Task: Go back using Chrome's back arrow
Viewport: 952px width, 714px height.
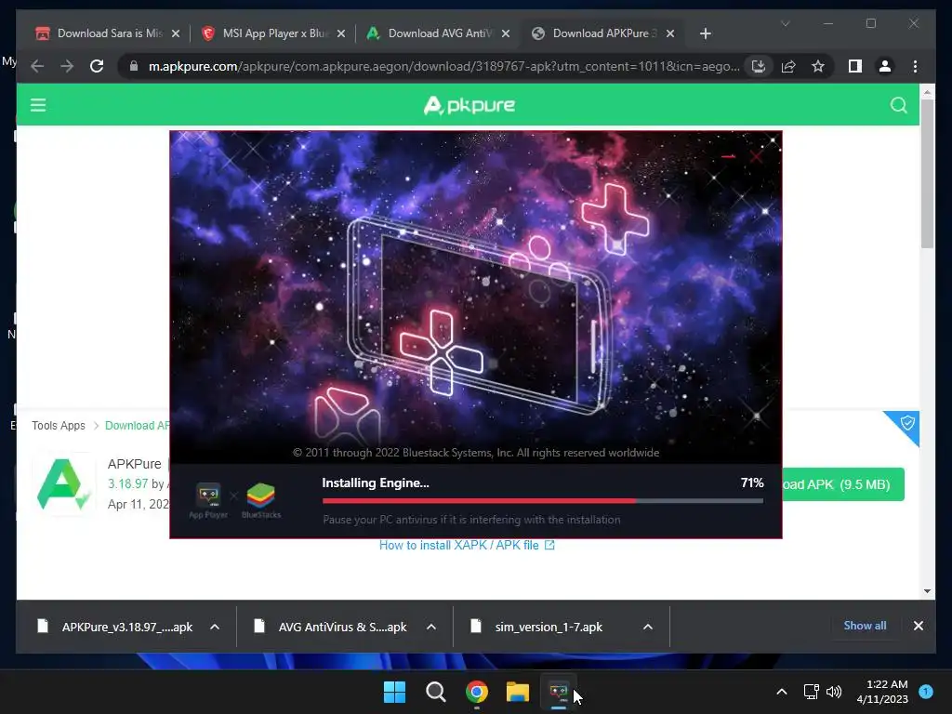Action: pyautogui.click(x=37, y=66)
